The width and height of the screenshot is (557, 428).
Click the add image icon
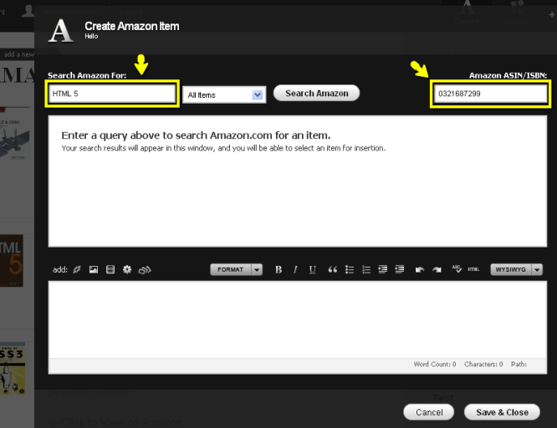(94, 270)
